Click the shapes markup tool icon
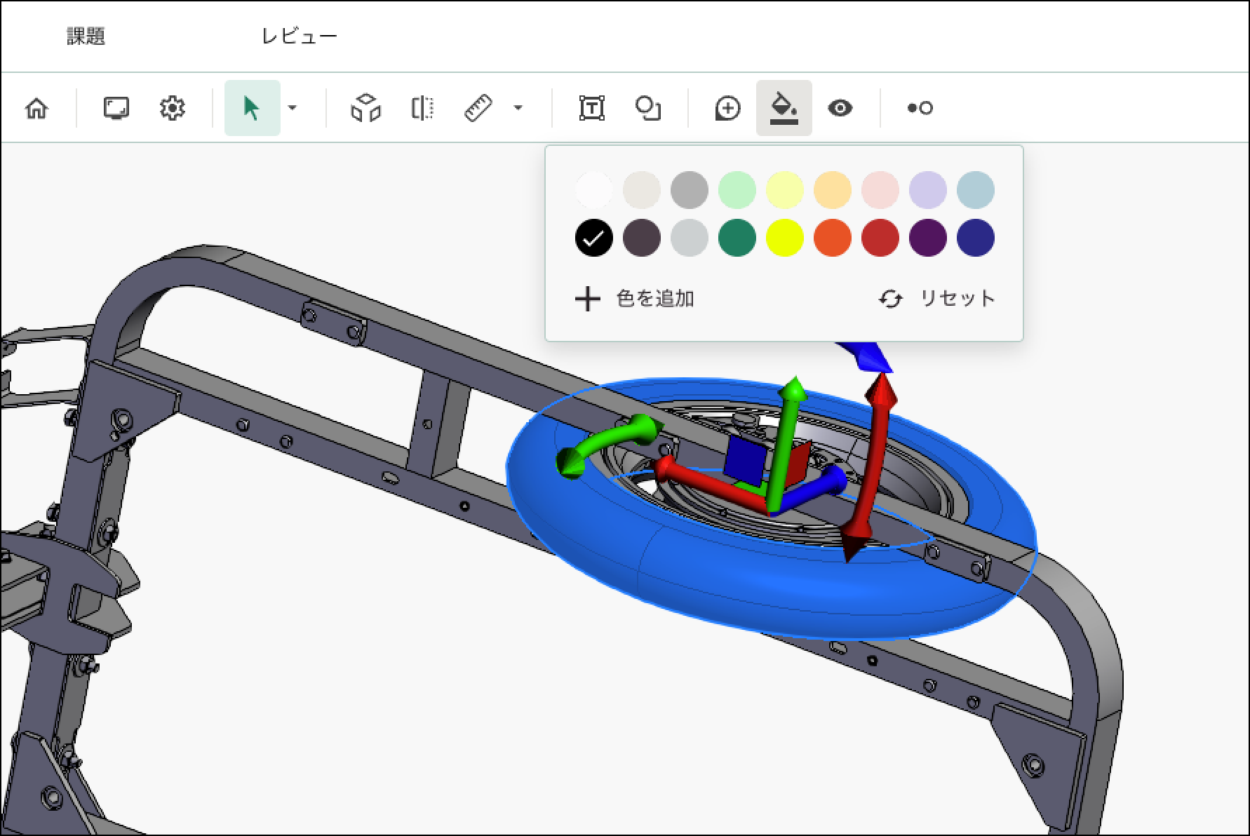Viewport: 1250px width, 836px height. pos(647,108)
